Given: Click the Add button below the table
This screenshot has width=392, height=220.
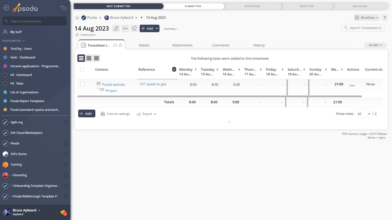Looking at the screenshot, I should tap(87, 114).
